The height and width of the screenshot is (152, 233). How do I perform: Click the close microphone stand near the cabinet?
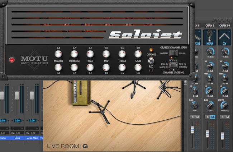pyautogui.click(x=101, y=112)
